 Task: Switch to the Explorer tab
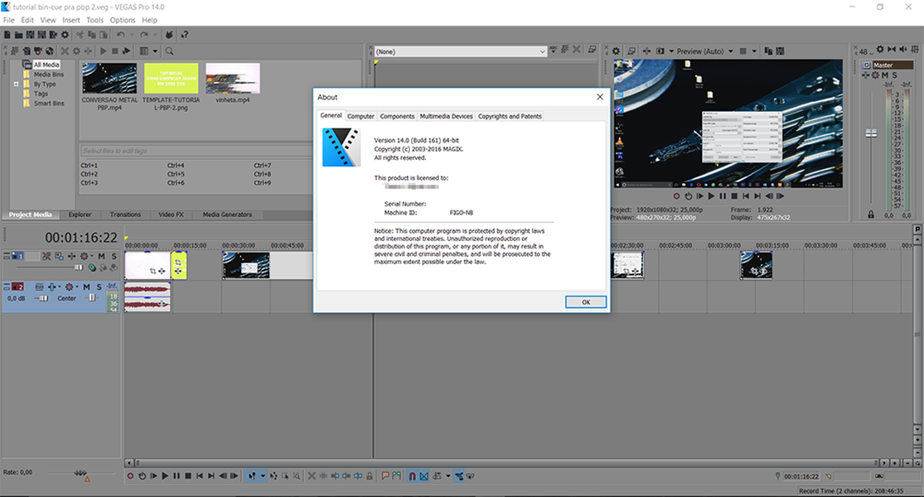(80, 215)
